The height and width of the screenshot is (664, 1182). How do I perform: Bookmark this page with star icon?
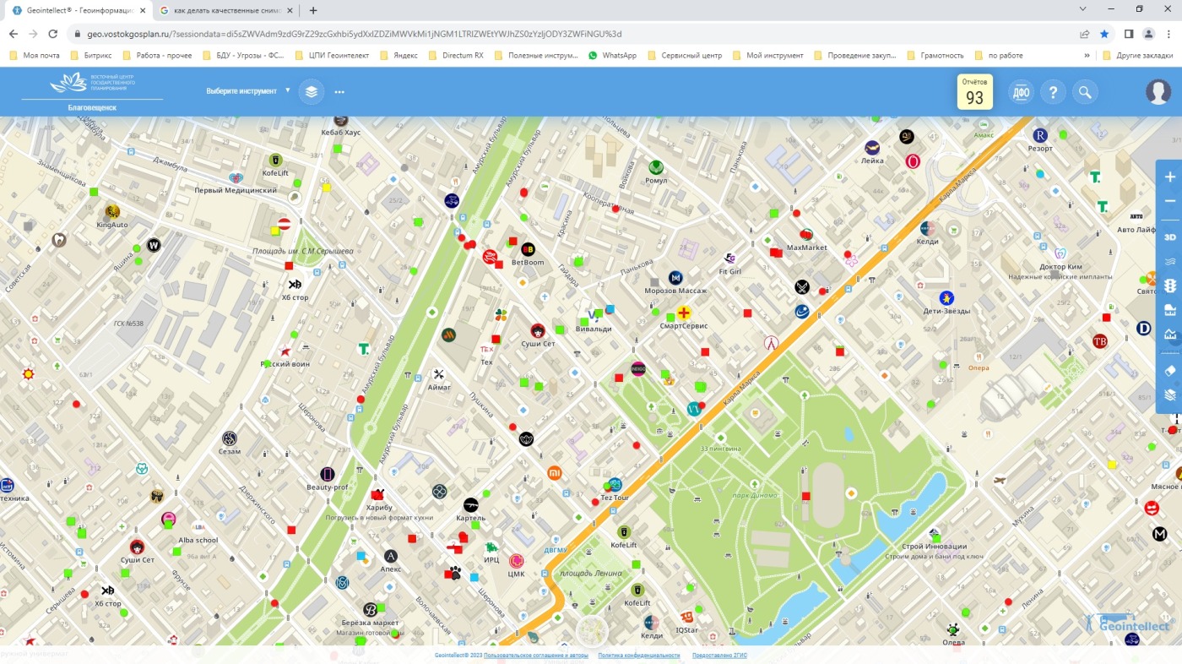click(x=1104, y=34)
